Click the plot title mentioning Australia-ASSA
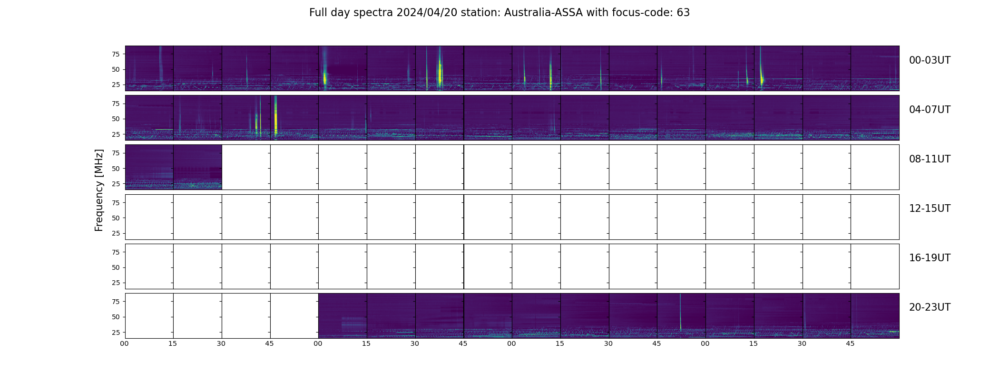Viewport: 999px width, 380px height. (499, 13)
